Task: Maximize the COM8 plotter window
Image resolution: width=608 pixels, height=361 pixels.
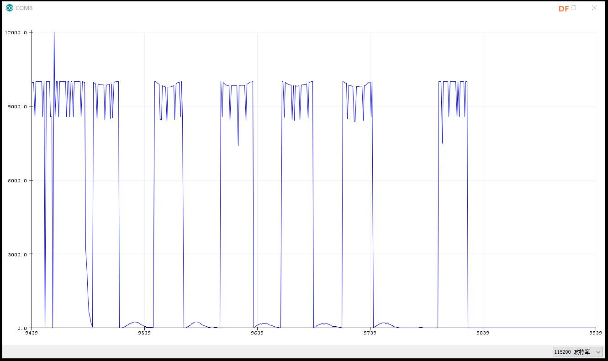Action: tap(573, 8)
